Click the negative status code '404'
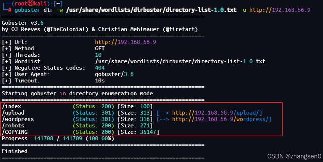Image resolution: width=323 pixels, height=162 pixels. click(100, 68)
